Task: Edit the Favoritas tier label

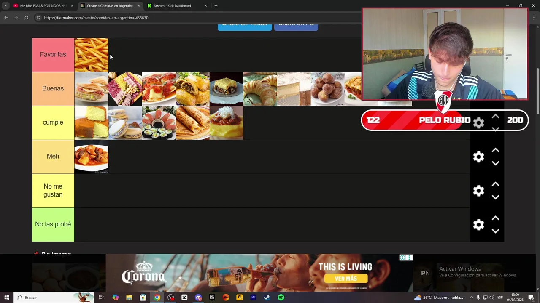Action: click(53, 55)
